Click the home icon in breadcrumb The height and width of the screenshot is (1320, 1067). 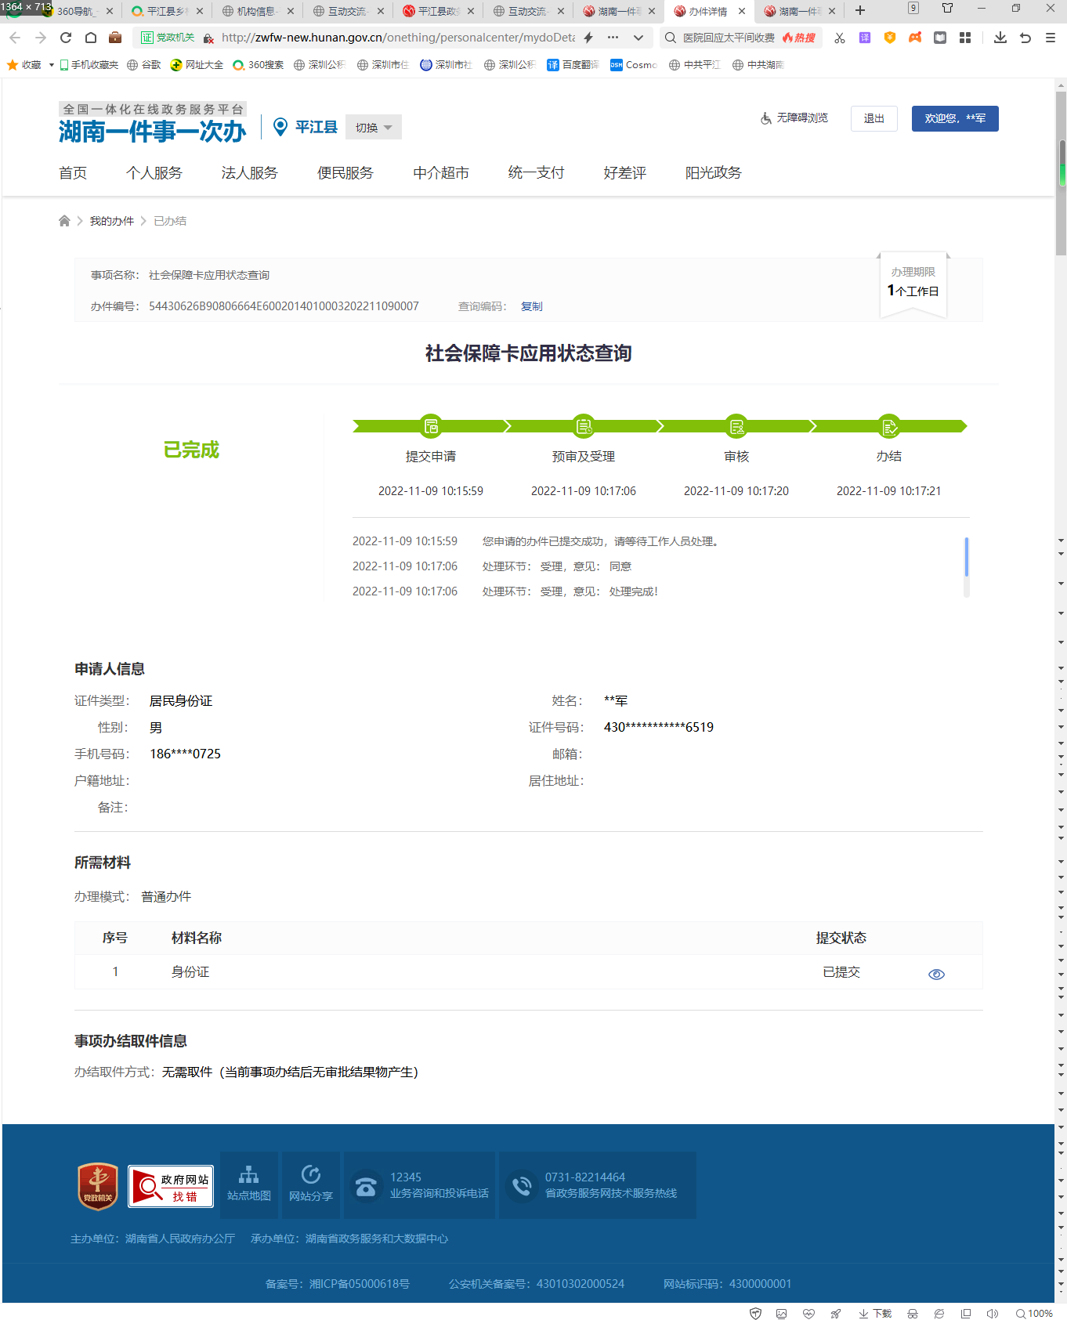[64, 221]
